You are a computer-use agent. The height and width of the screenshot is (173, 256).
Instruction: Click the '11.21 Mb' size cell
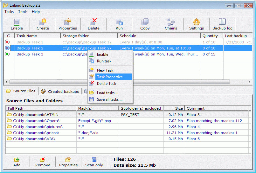[175, 133]
